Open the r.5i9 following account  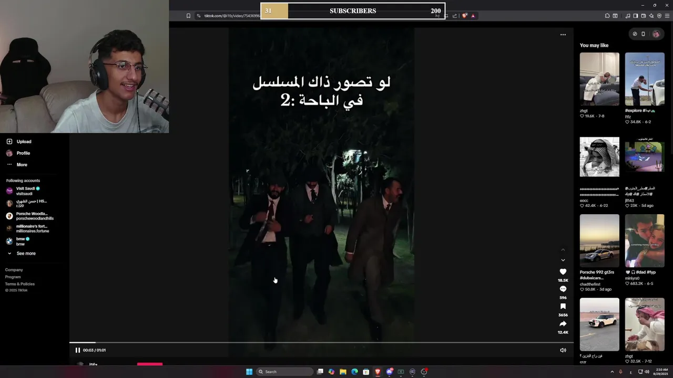pos(26,204)
